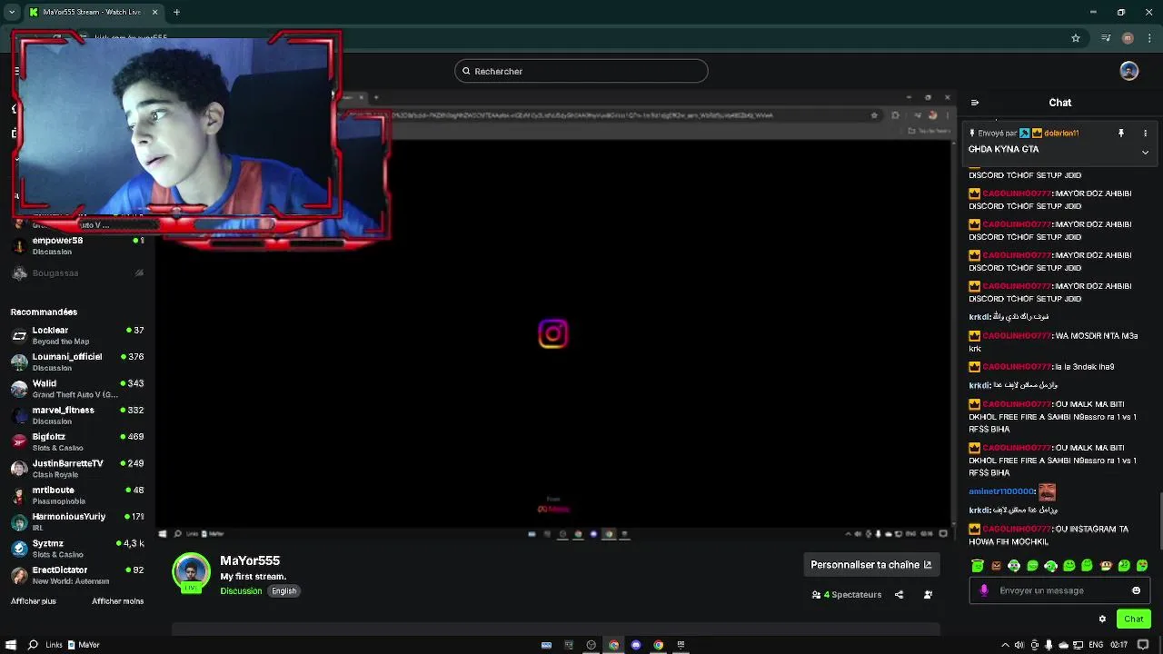
Task: Type in the Envoyer un message field
Action: click(1059, 590)
